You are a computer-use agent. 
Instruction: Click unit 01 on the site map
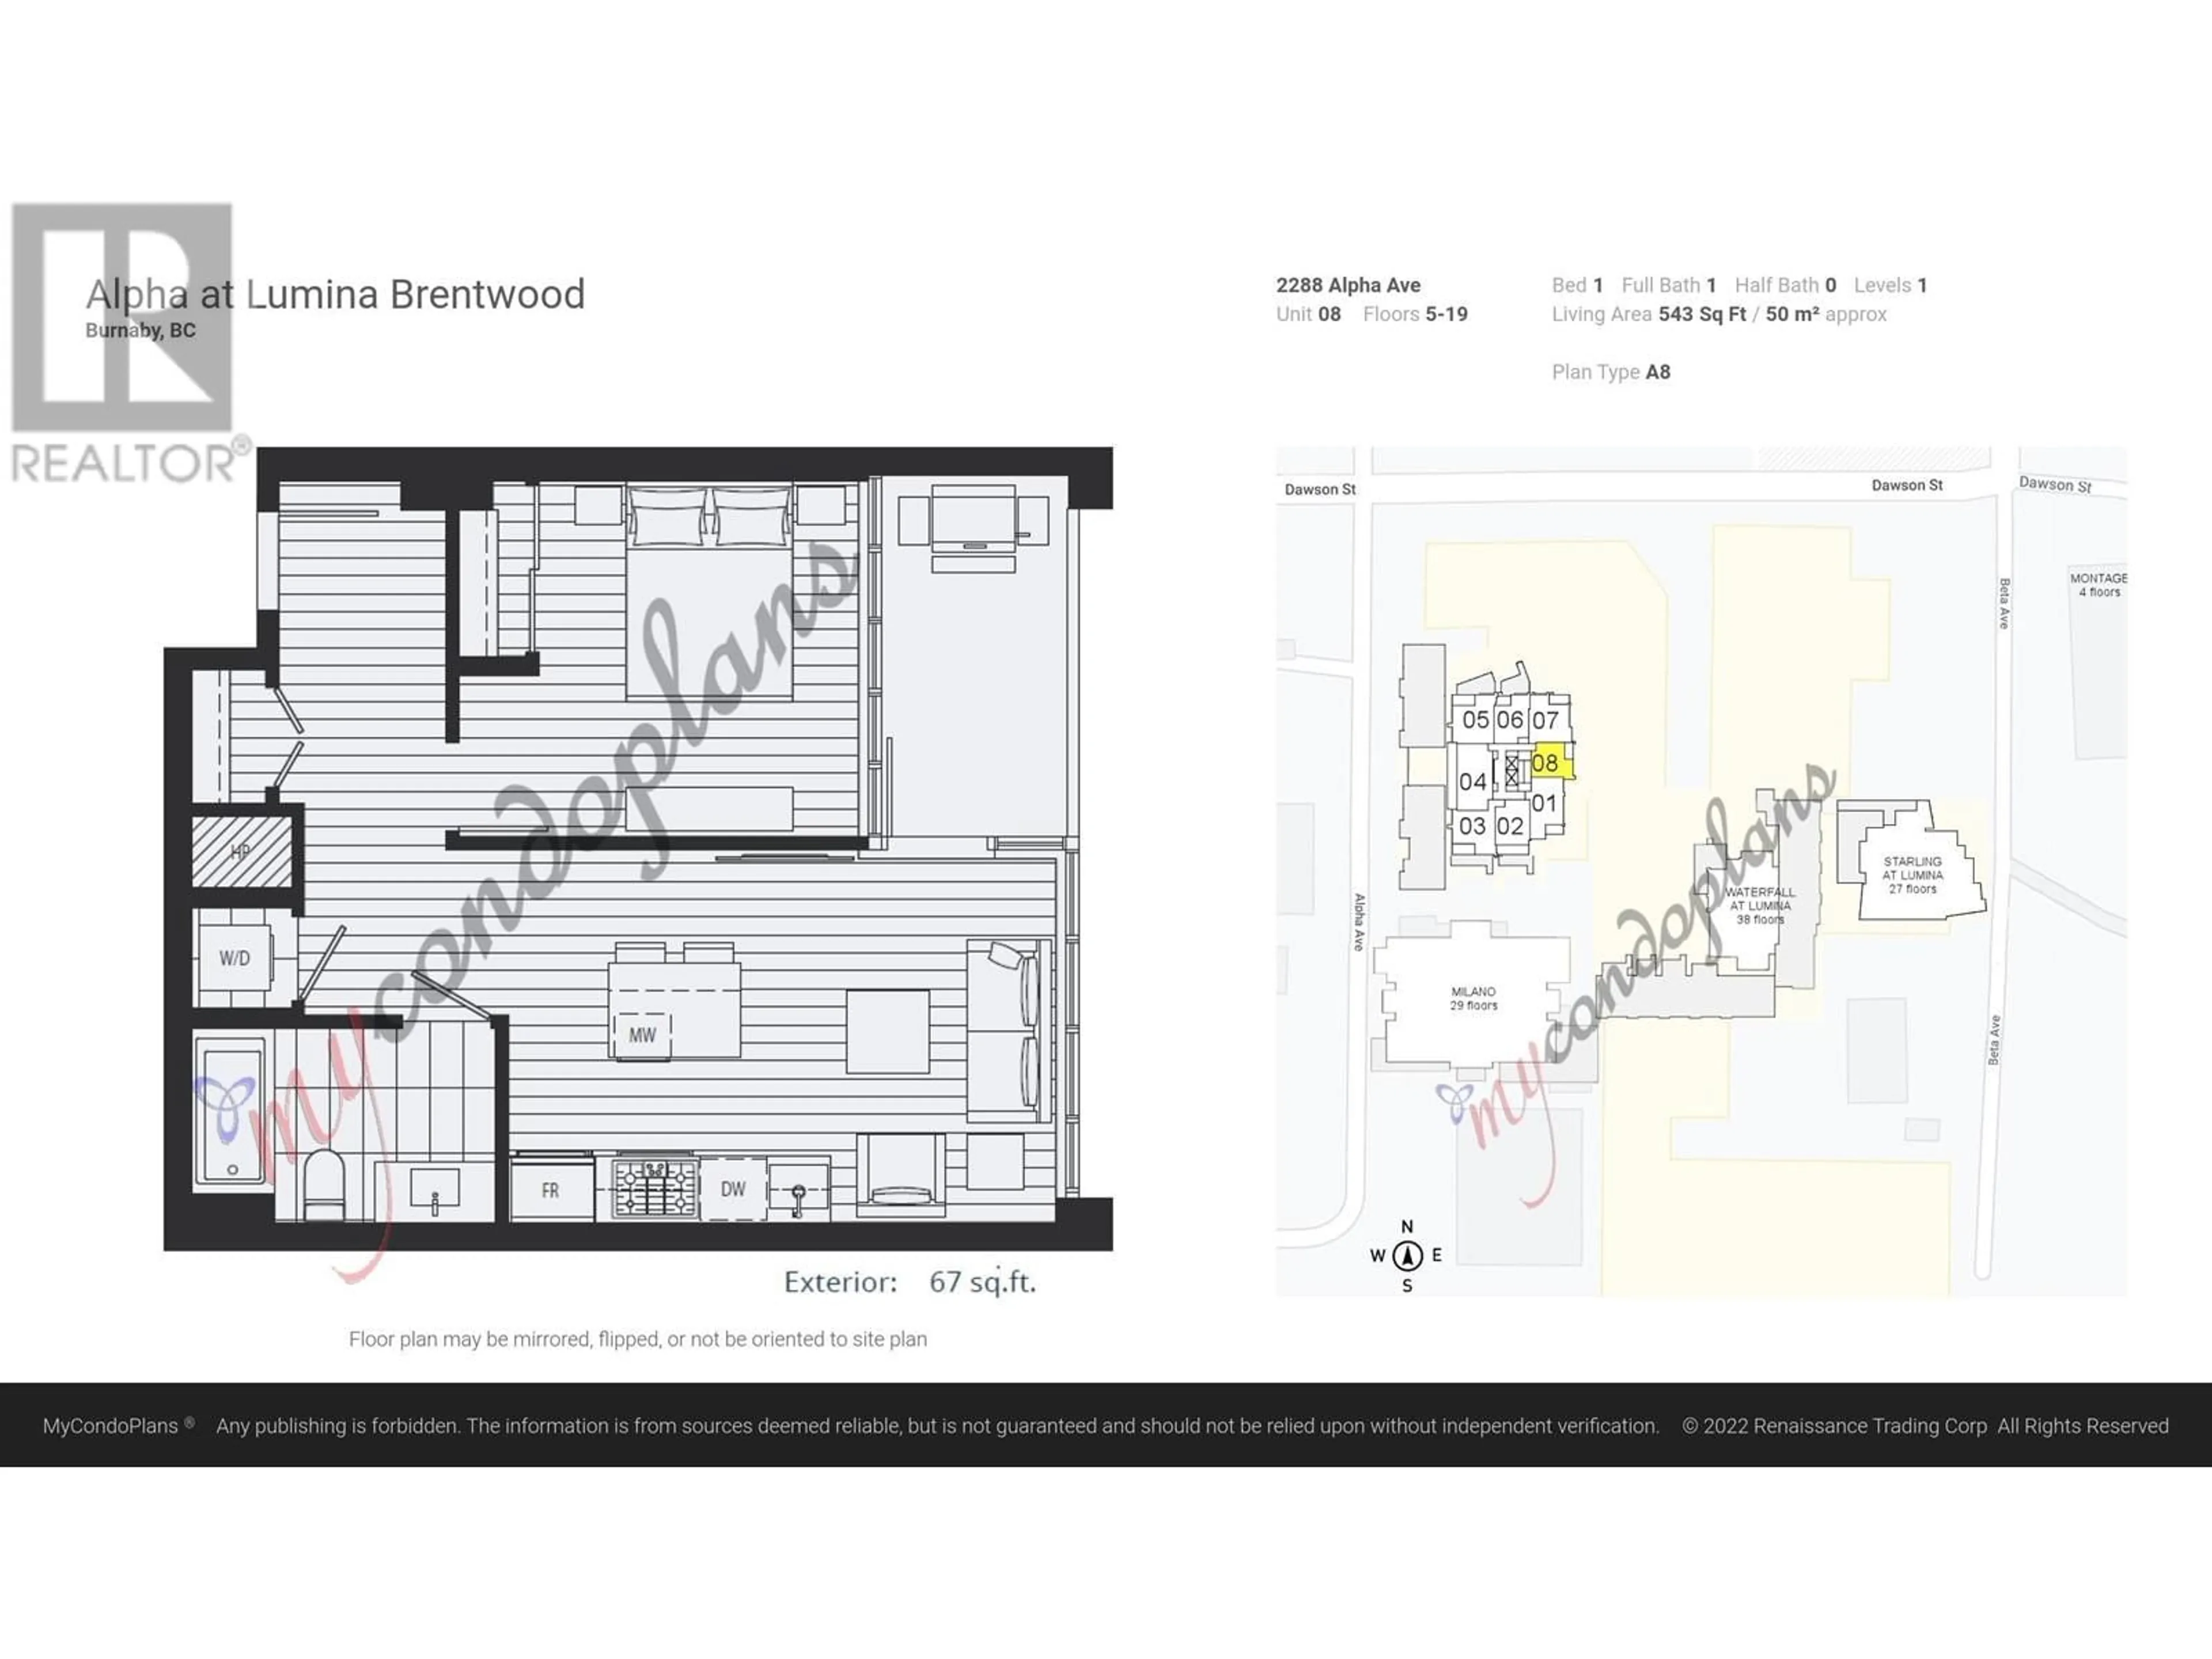coord(1544,803)
